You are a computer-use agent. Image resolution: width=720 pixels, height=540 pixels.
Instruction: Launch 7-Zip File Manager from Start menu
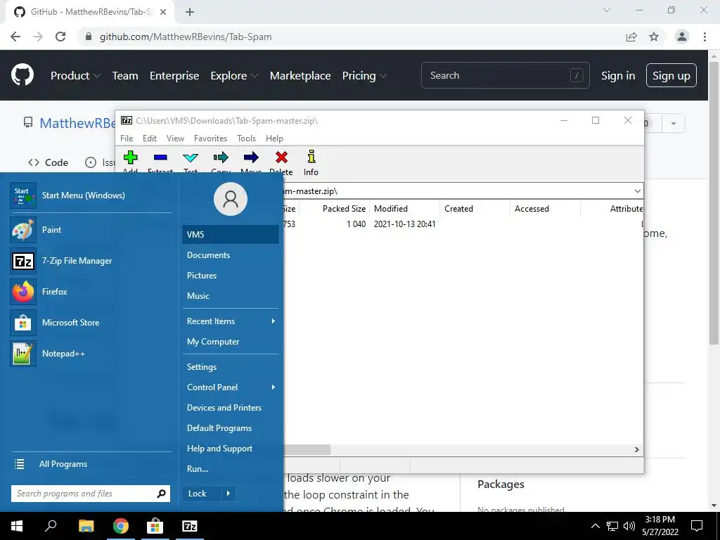pyautogui.click(x=91, y=261)
